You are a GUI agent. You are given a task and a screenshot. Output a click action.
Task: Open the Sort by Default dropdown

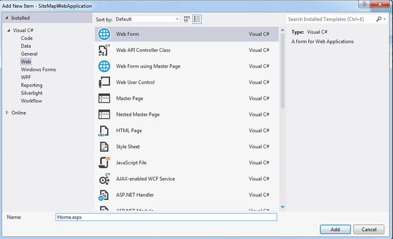147,19
